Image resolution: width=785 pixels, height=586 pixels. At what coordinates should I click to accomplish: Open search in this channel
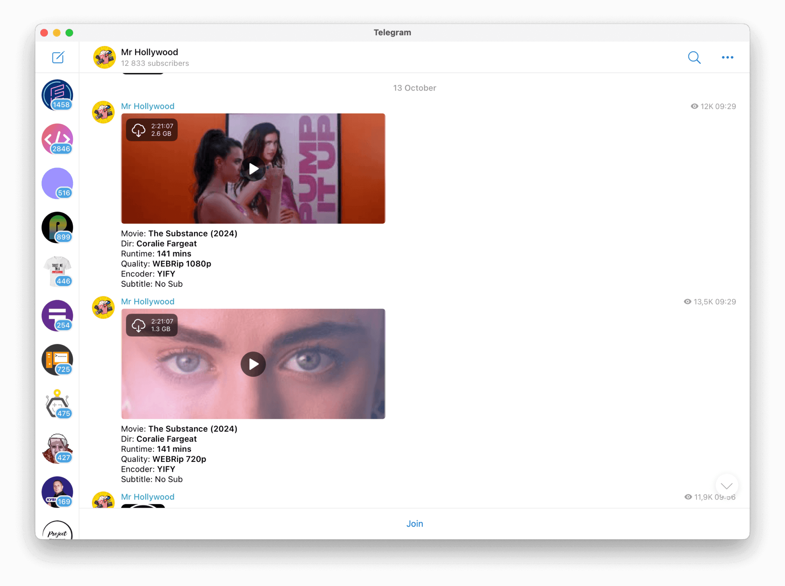point(694,57)
